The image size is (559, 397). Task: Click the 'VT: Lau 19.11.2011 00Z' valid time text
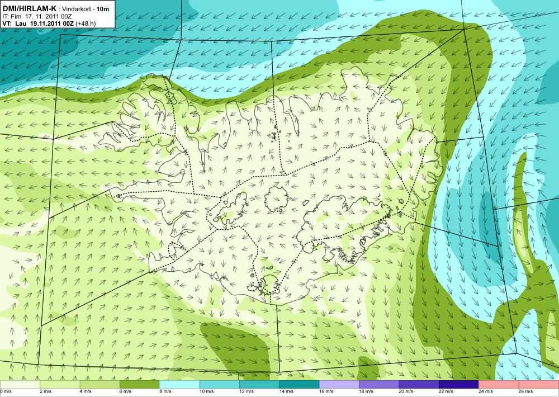point(38,23)
